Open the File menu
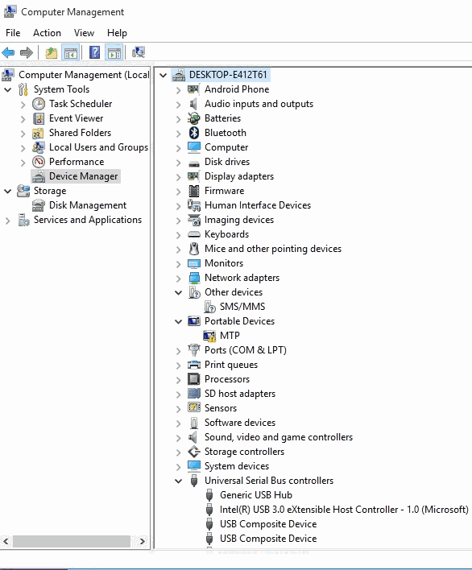 pos(13,33)
